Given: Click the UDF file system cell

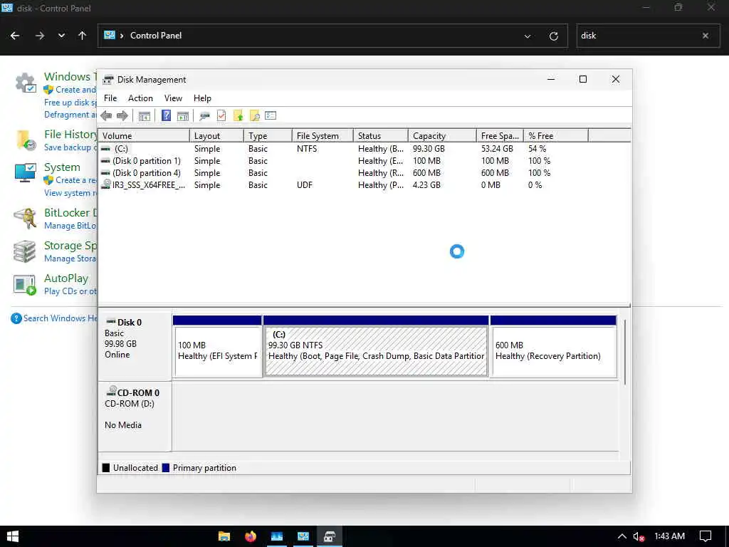Looking at the screenshot, I should point(305,185).
